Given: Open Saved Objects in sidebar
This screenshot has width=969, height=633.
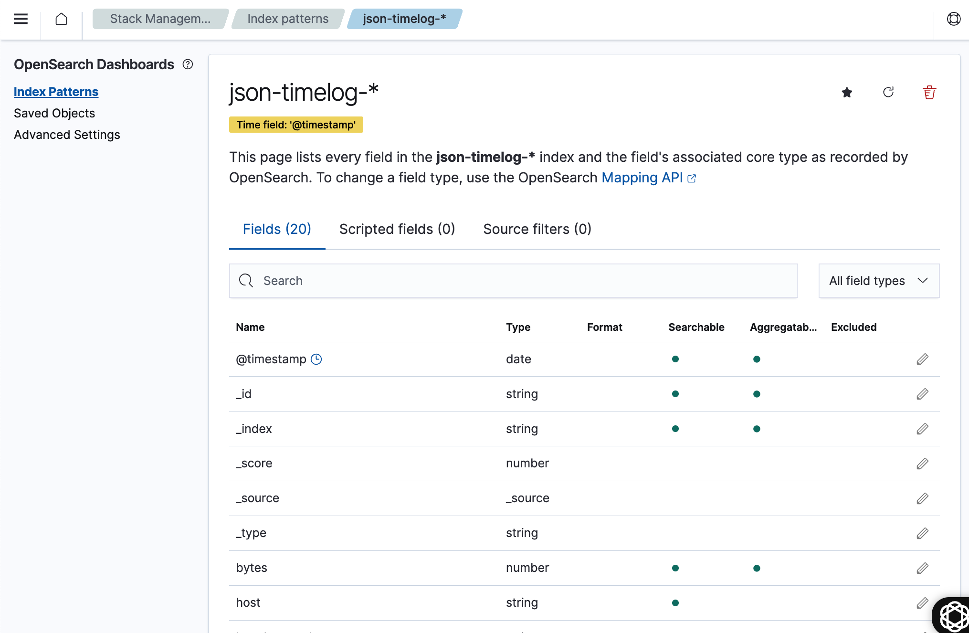Looking at the screenshot, I should coord(54,113).
